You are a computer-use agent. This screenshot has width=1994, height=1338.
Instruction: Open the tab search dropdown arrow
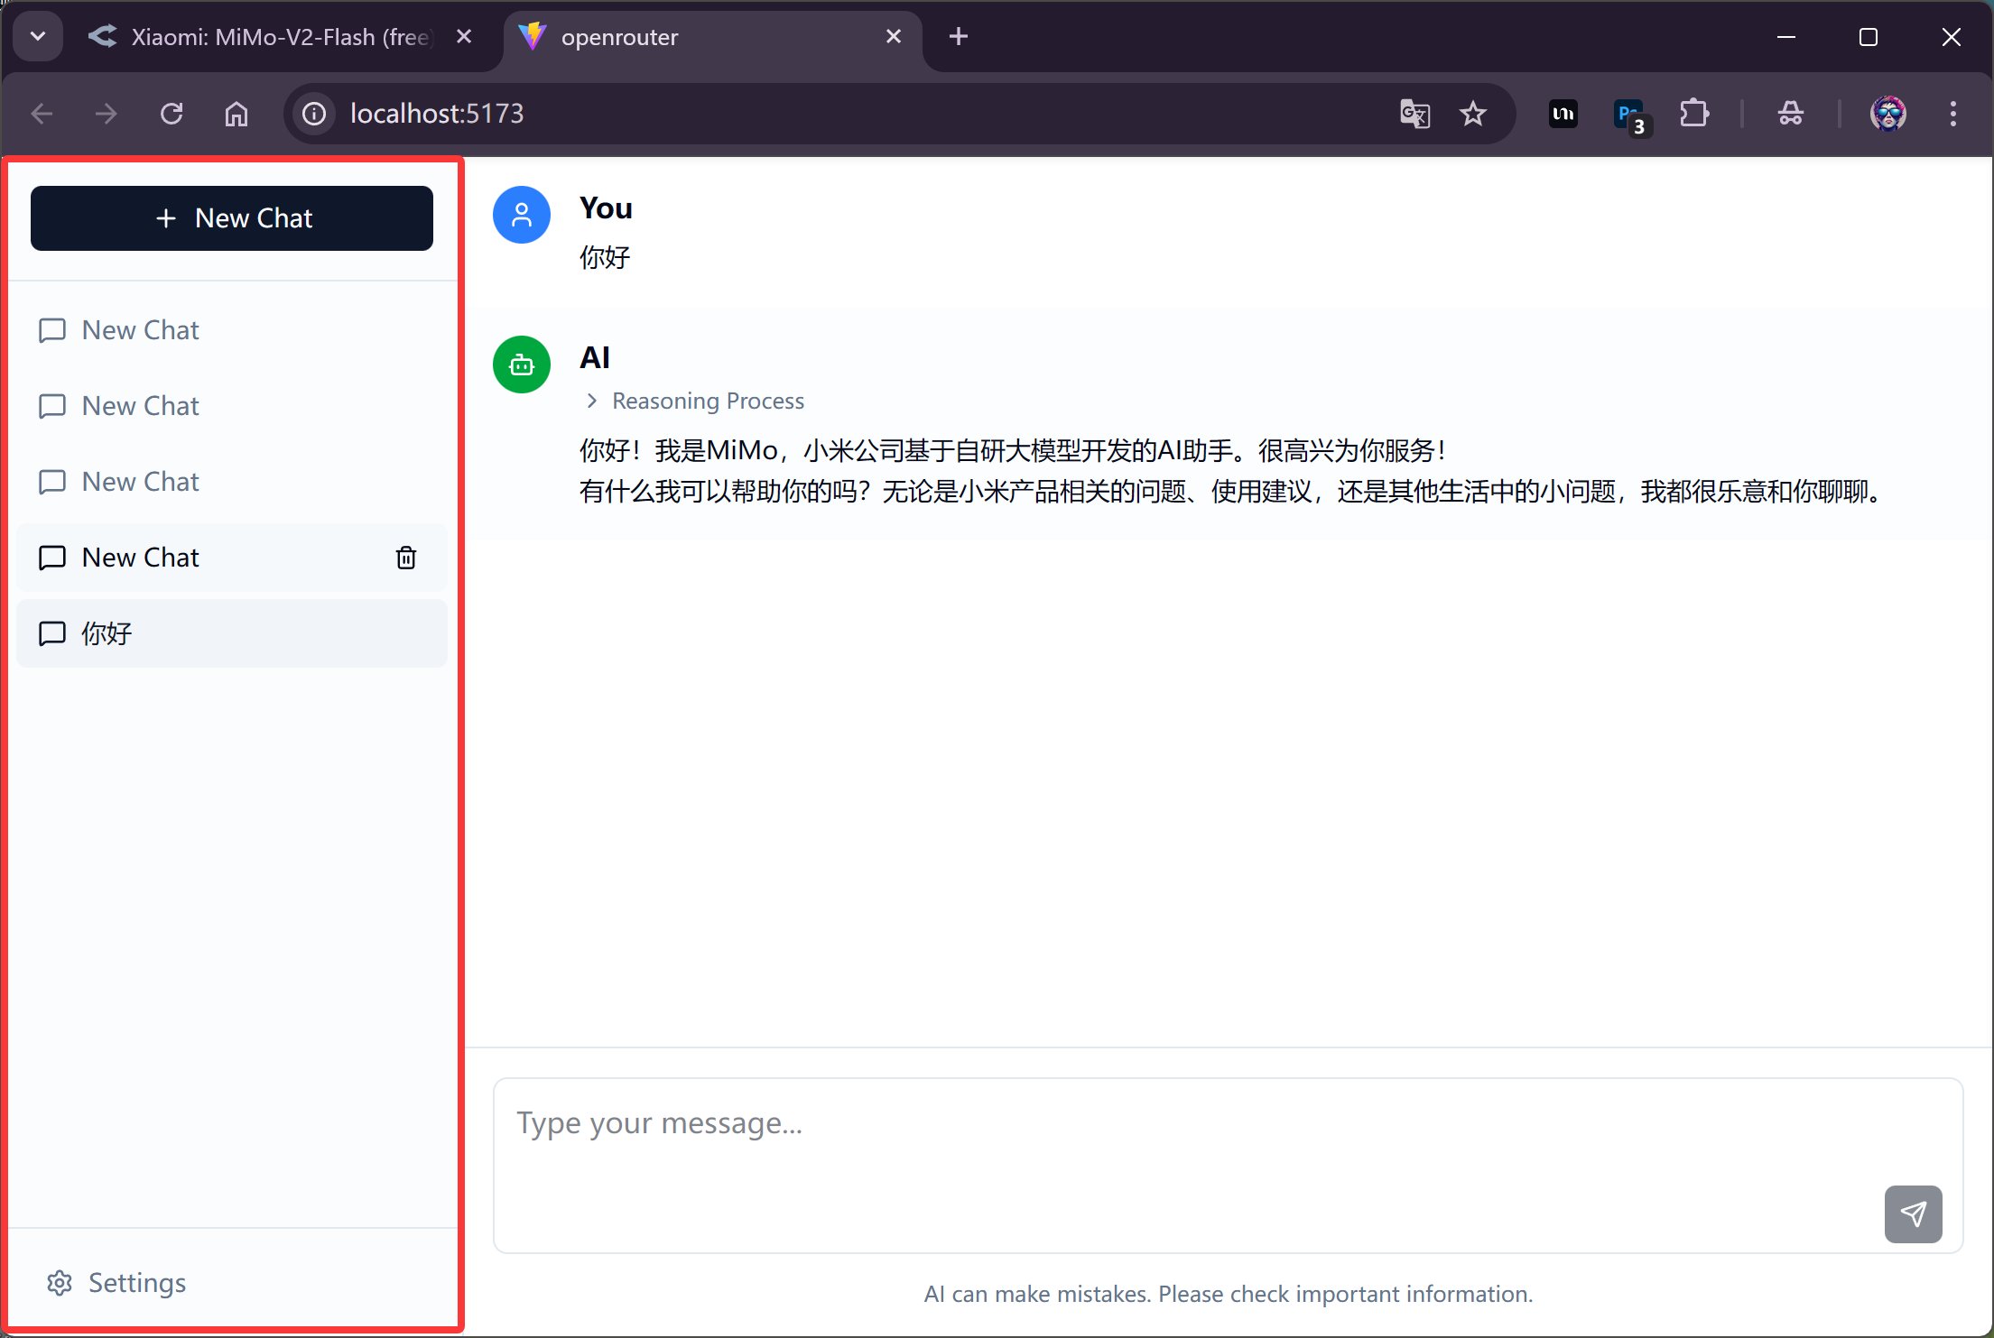[38, 36]
